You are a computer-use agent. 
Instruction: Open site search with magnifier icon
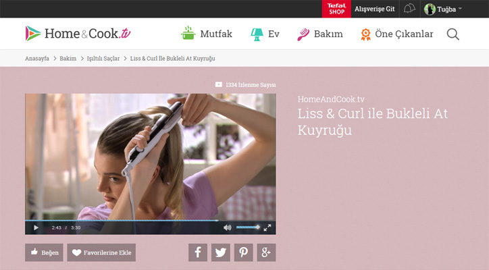pyautogui.click(x=453, y=34)
